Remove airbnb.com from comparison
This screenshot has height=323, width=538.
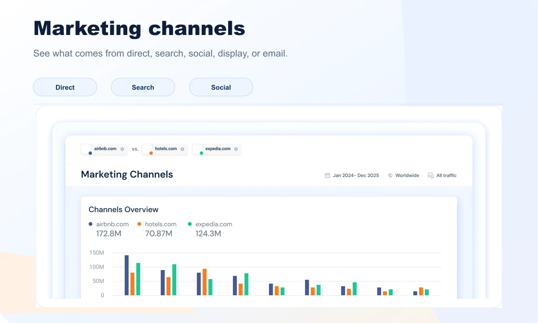pyautogui.click(x=122, y=149)
